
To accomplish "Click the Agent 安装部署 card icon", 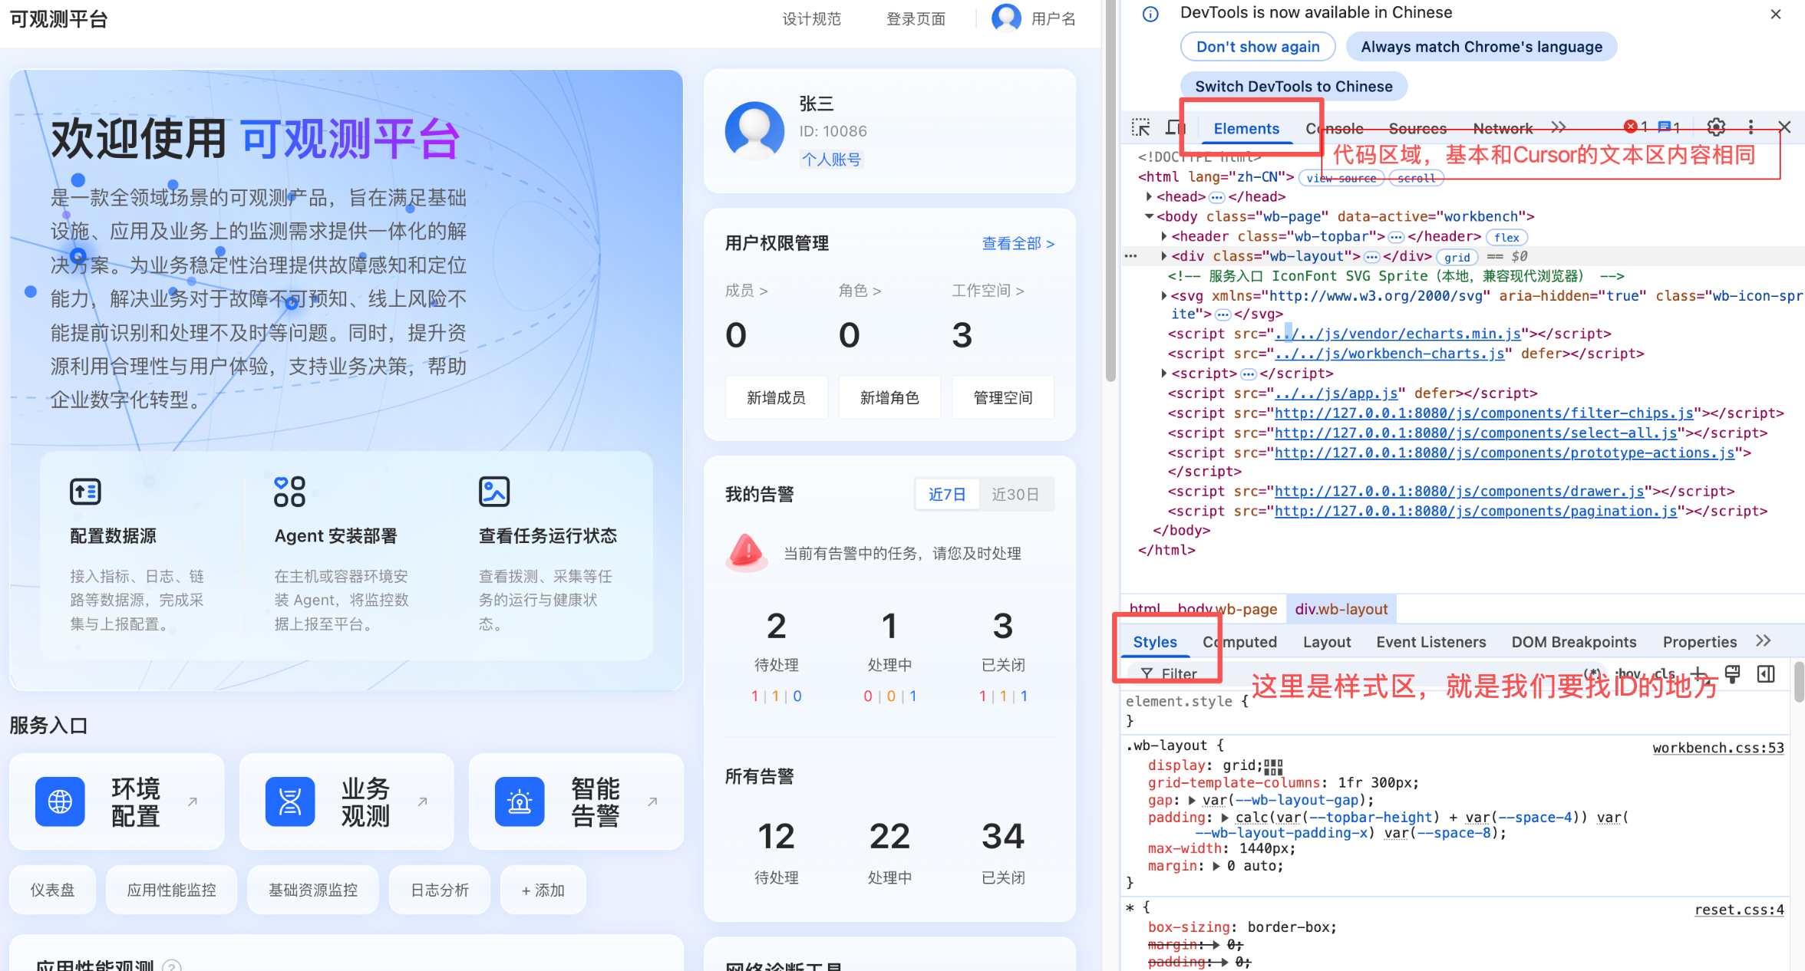I will (289, 492).
